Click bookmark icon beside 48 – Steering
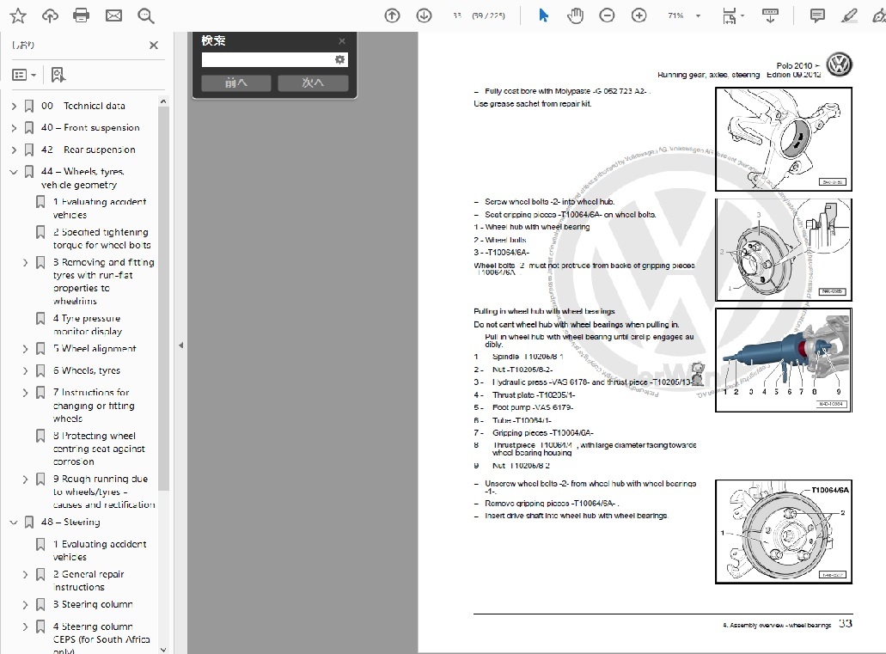Viewport: 886px width, 654px height. (x=29, y=523)
